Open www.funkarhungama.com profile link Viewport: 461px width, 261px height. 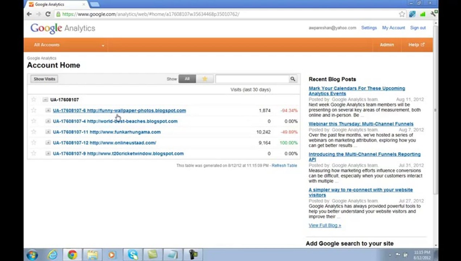pos(107,132)
